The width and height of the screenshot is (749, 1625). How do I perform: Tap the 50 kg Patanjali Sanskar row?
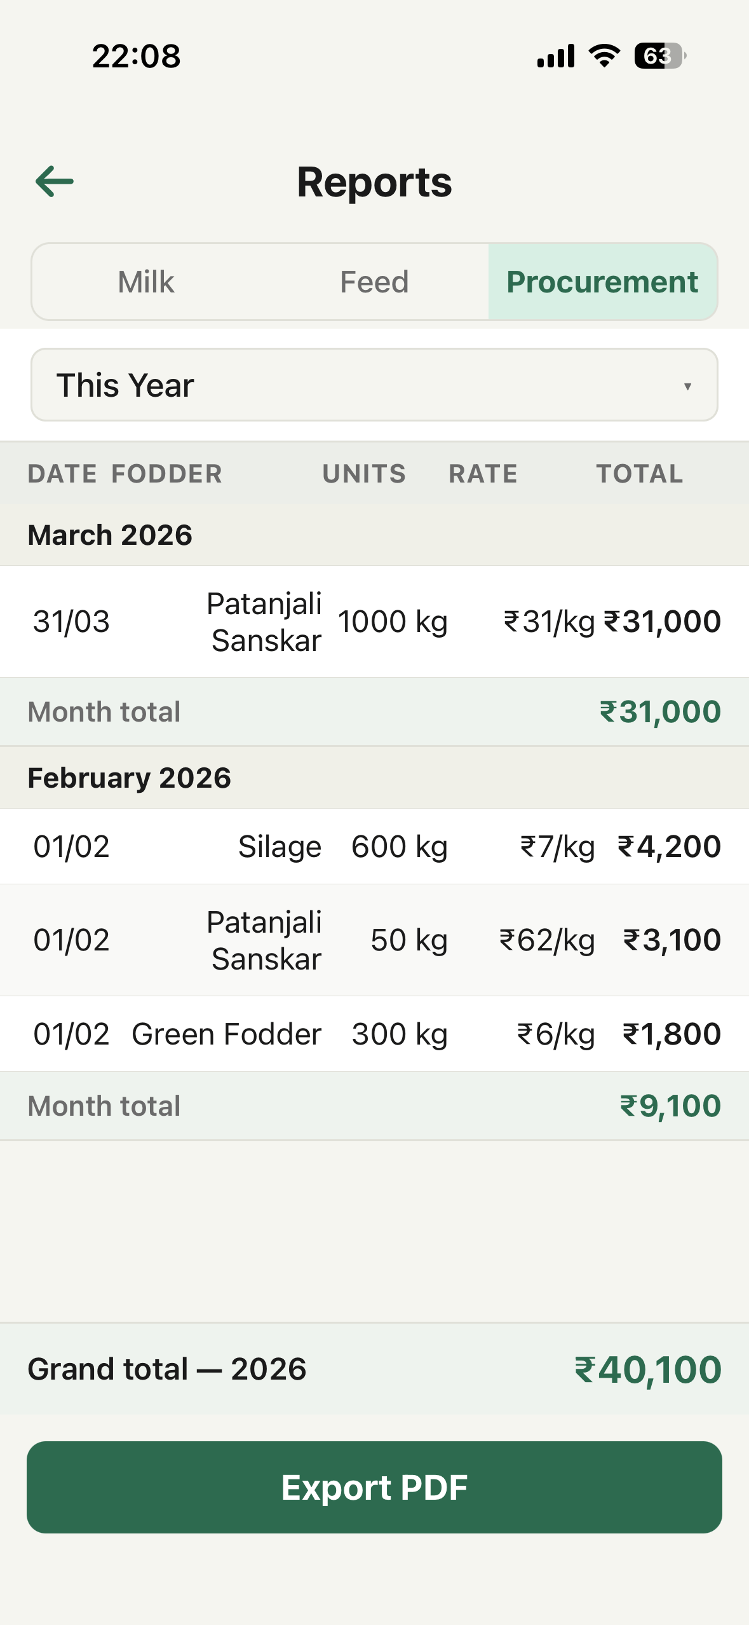374,940
